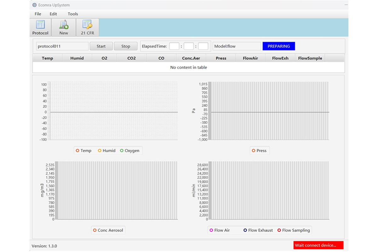Click the Temp legend marker
The height and width of the screenshot is (252, 378).
pos(77,151)
